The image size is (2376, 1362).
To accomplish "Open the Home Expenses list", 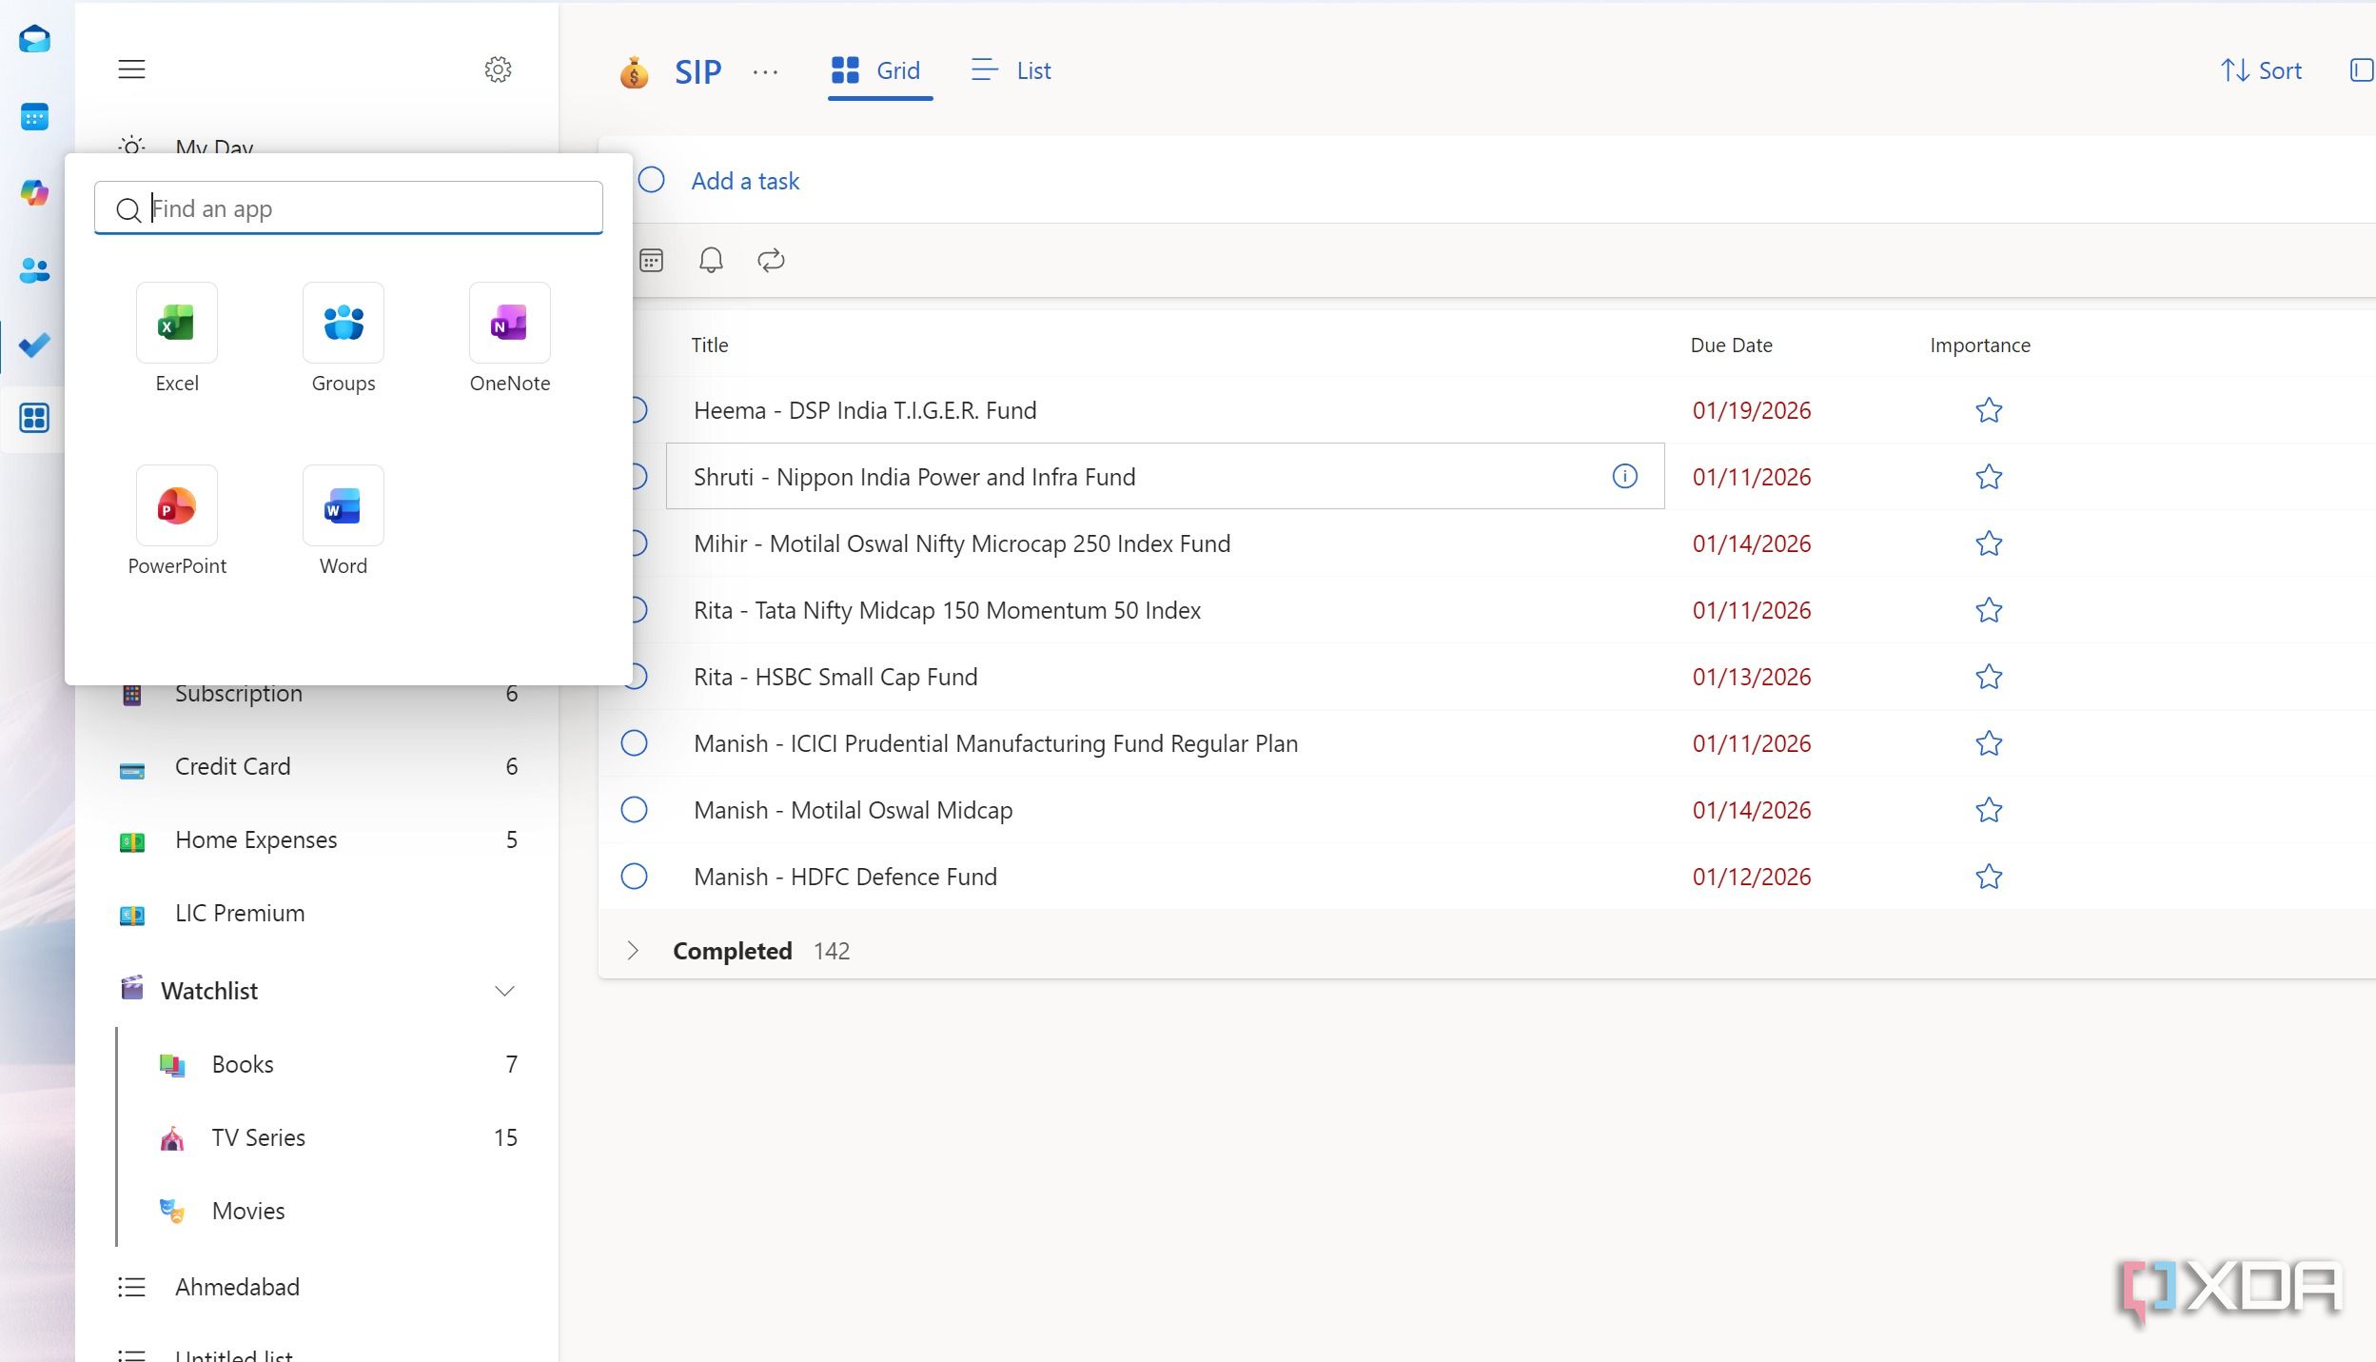I will tap(318, 839).
